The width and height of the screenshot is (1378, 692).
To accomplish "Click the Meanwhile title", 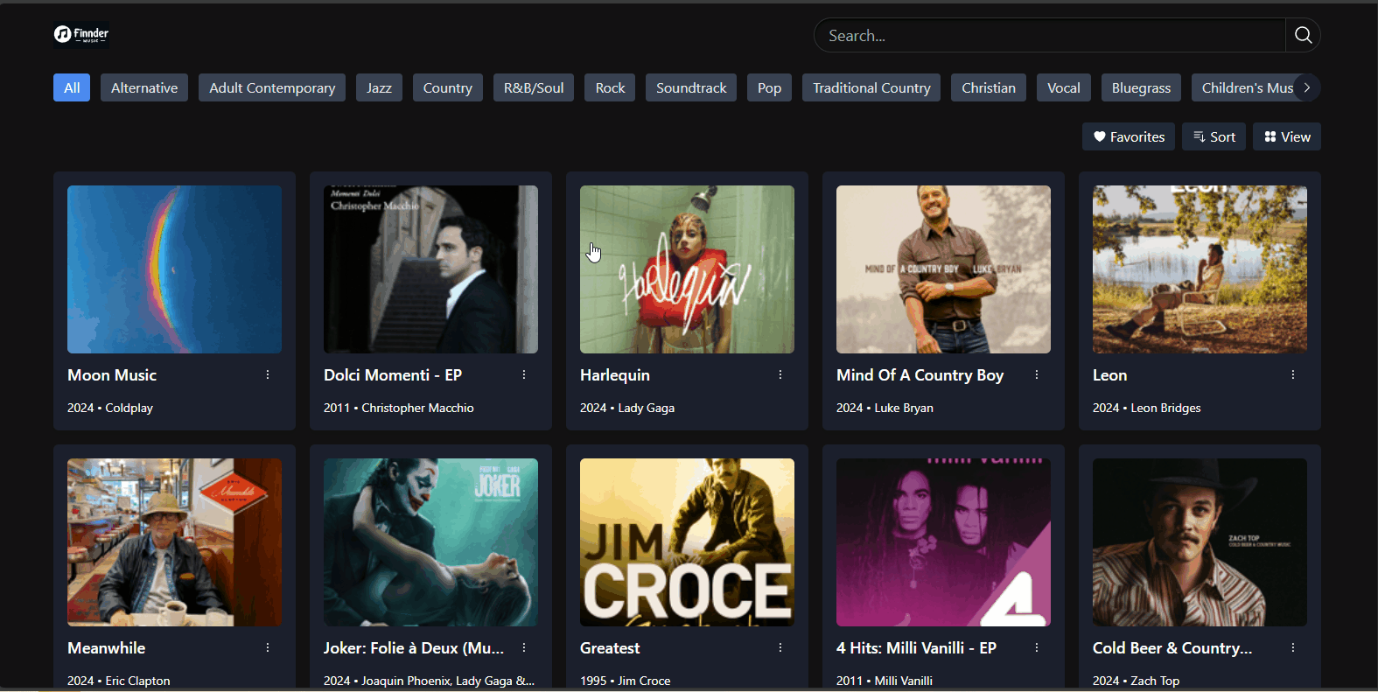I will (x=106, y=647).
